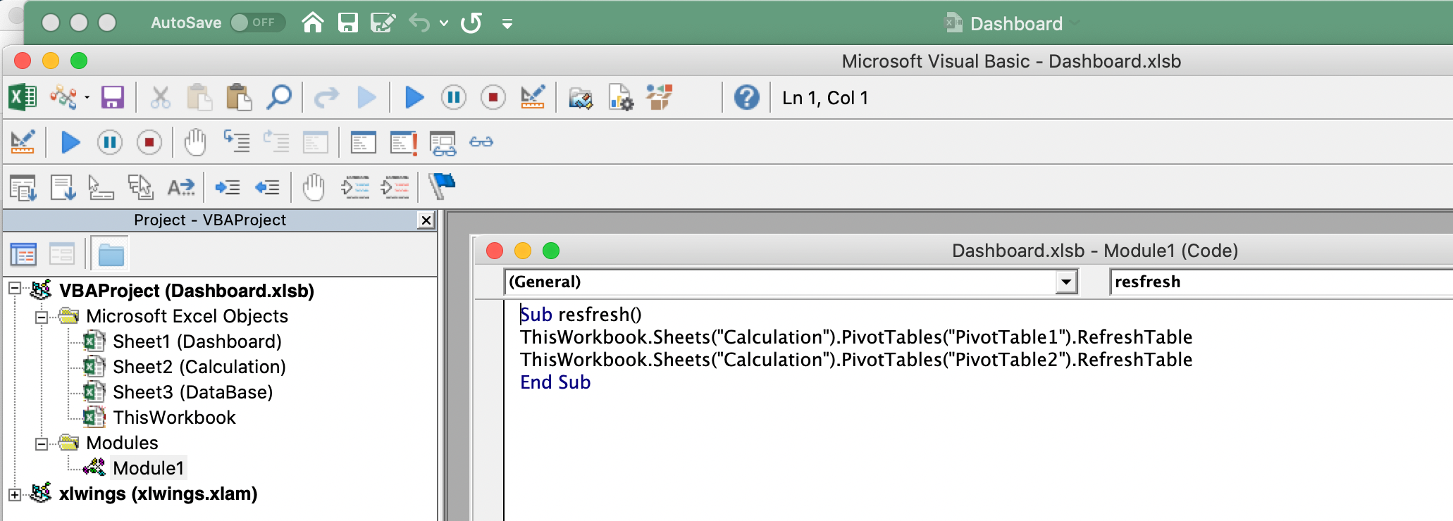Viewport: 1453px width, 521px height.
Task: Toggle the AutoSave switch
Action: point(256,23)
